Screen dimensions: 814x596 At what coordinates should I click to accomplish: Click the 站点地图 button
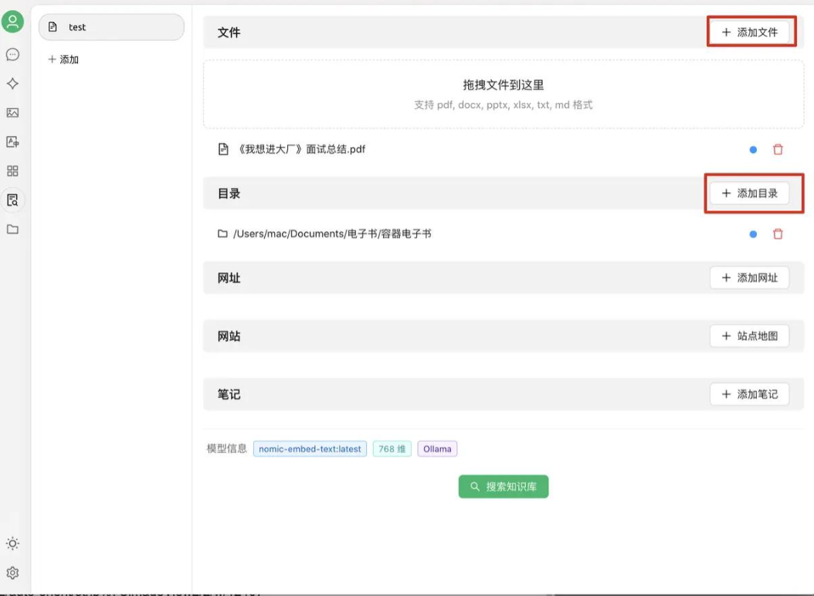(x=749, y=336)
